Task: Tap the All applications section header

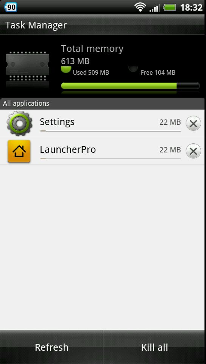Action: pyautogui.click(x=103, y=104)
